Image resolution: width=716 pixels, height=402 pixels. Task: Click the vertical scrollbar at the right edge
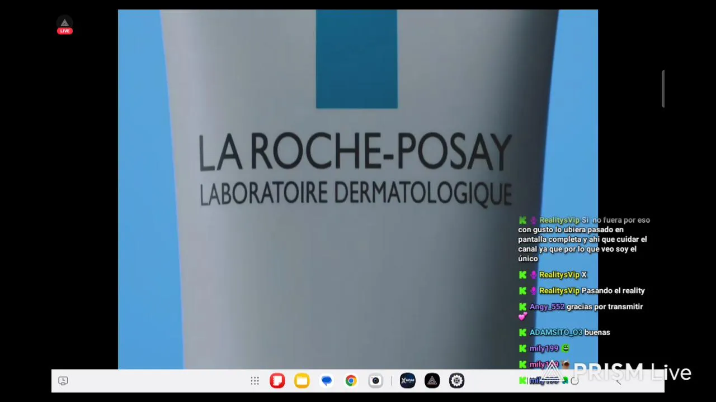click(663, 88)
